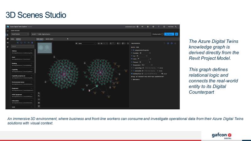
Task: Select the TWIN GRAPH tab
Action: (x=40, y=39)
